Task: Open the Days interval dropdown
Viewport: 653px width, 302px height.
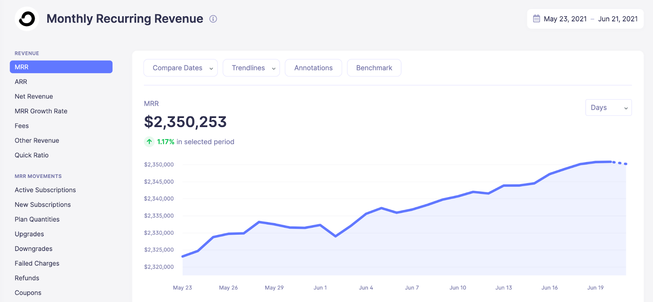Action: tap(608, 108)
